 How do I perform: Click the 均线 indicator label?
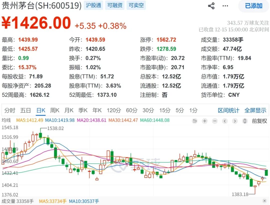click(x=6, y=120)
